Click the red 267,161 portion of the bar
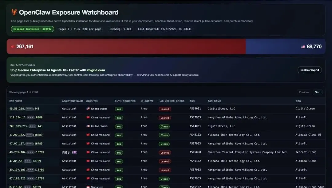The height and width of the screenshot is (188, 332). (x=126, y=47)
